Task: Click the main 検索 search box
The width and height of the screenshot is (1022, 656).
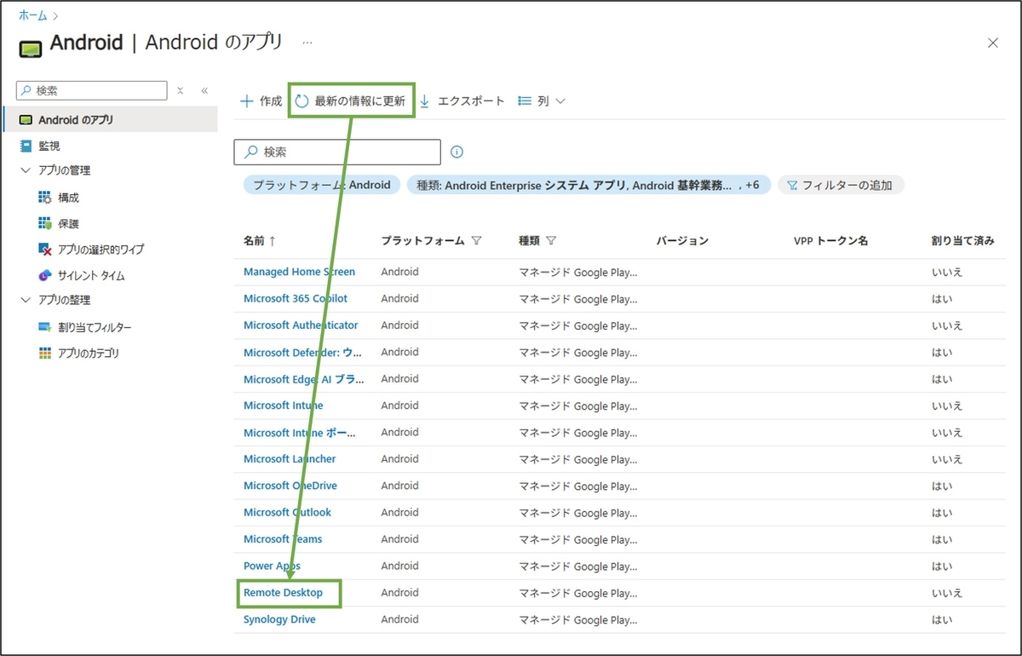Action: point(337,152)
